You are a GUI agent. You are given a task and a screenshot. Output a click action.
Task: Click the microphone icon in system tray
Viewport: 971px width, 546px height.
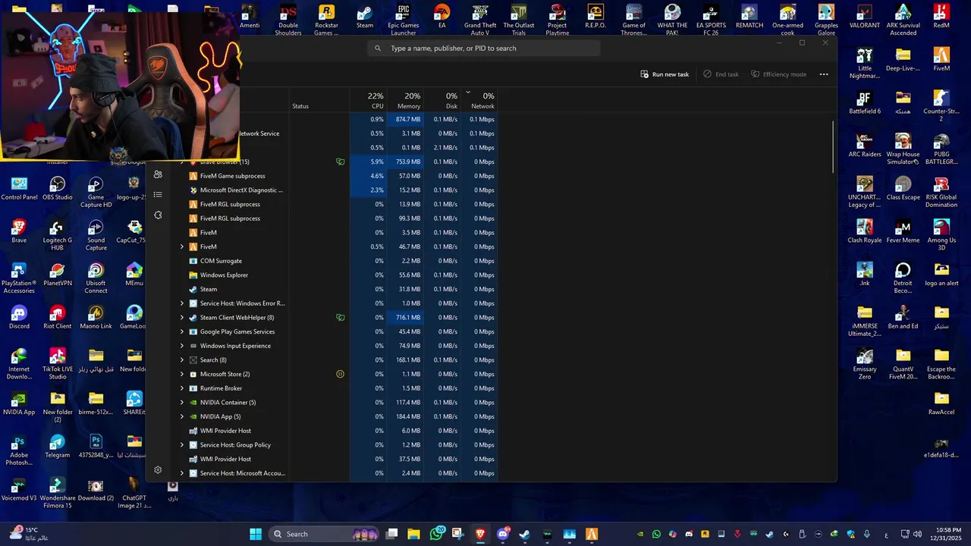click(x=867, y=534)
